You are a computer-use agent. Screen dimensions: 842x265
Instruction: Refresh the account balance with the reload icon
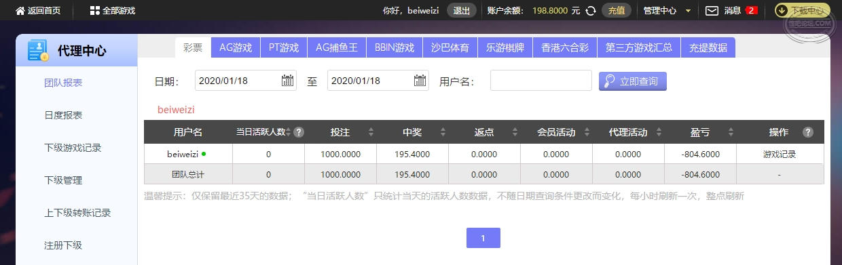coord(591,10)
